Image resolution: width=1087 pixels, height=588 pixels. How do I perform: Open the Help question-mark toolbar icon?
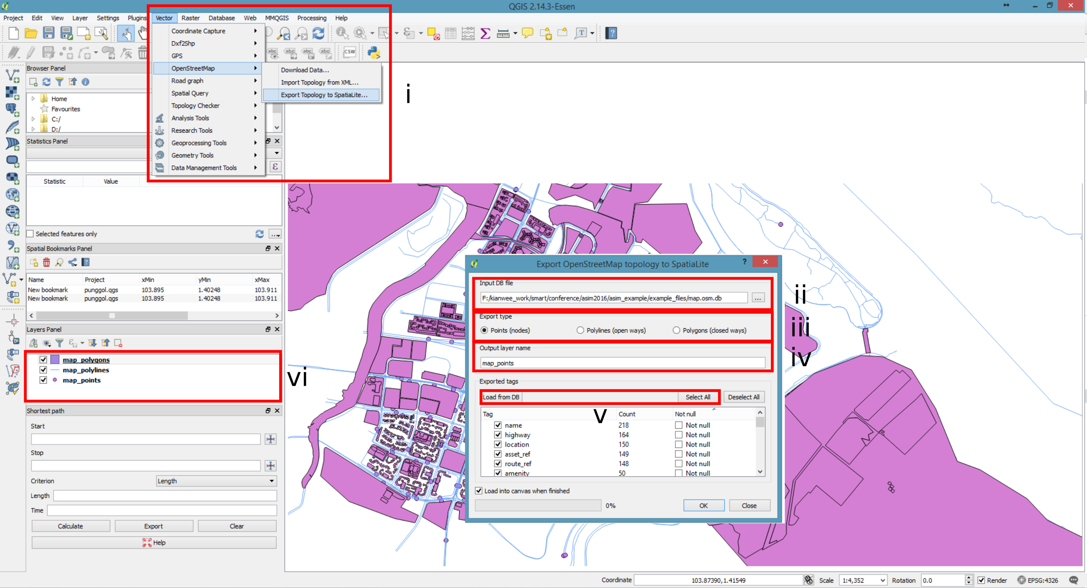(611, 33)
